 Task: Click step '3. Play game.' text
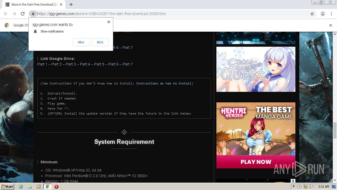53,103
